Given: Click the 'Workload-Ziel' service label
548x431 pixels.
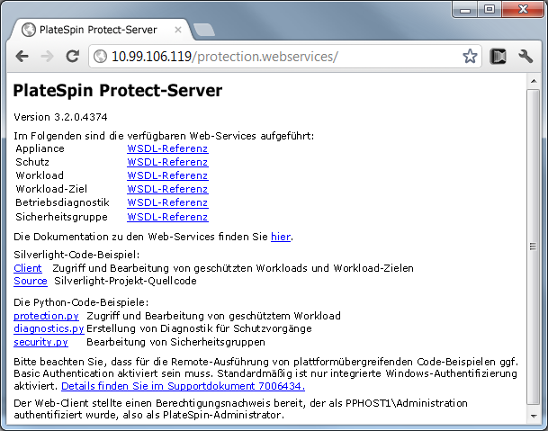Looking at the screenshot, I should (51, 189).
